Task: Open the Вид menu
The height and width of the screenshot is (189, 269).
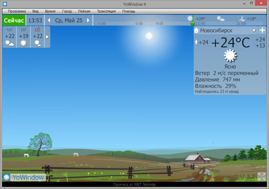Action: [36, 11]
